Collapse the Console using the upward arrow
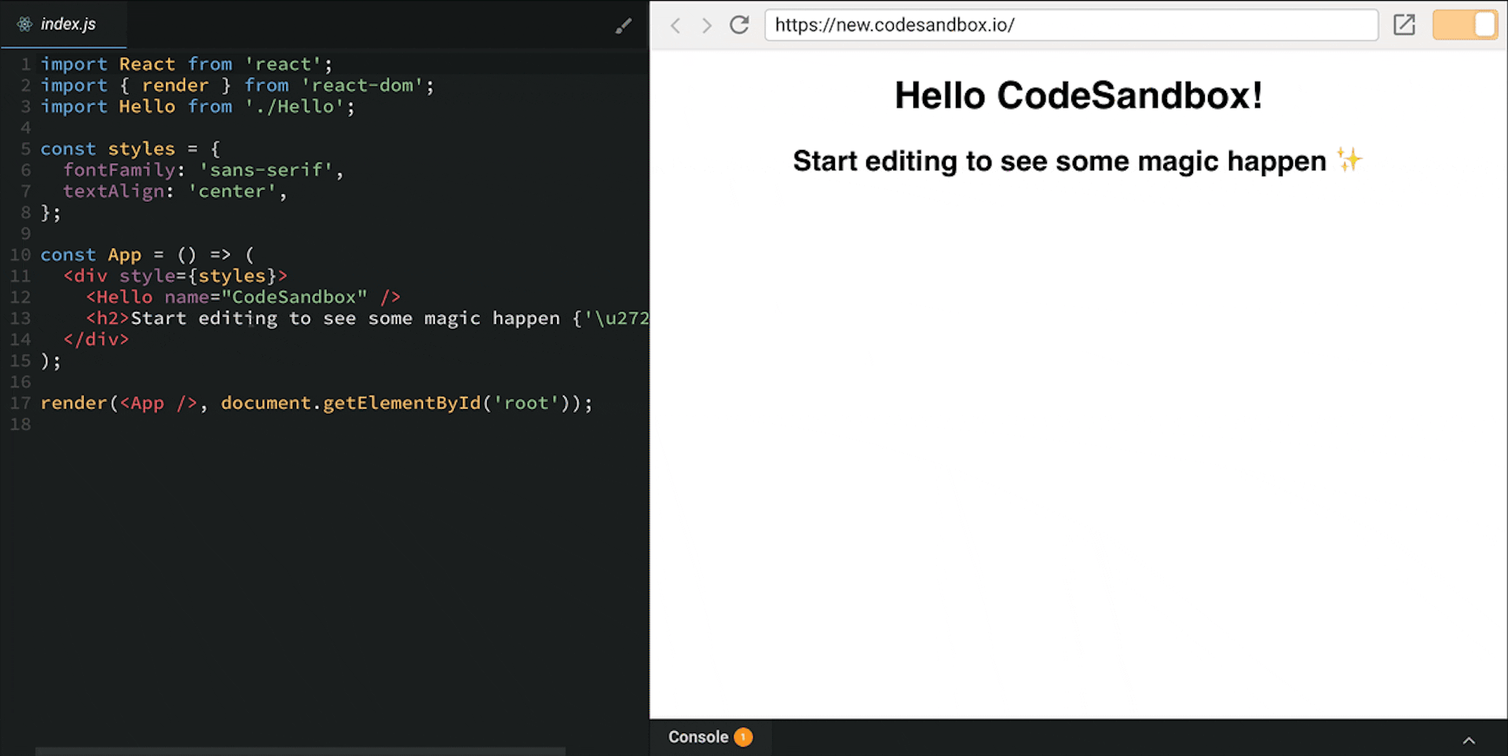 (x=1469, y=739)
